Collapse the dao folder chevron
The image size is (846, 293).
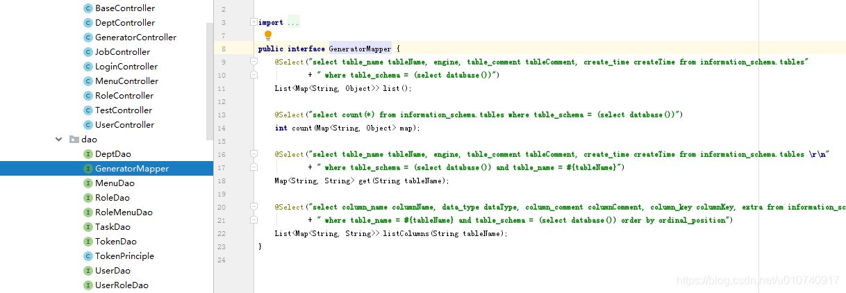(59, 140)
